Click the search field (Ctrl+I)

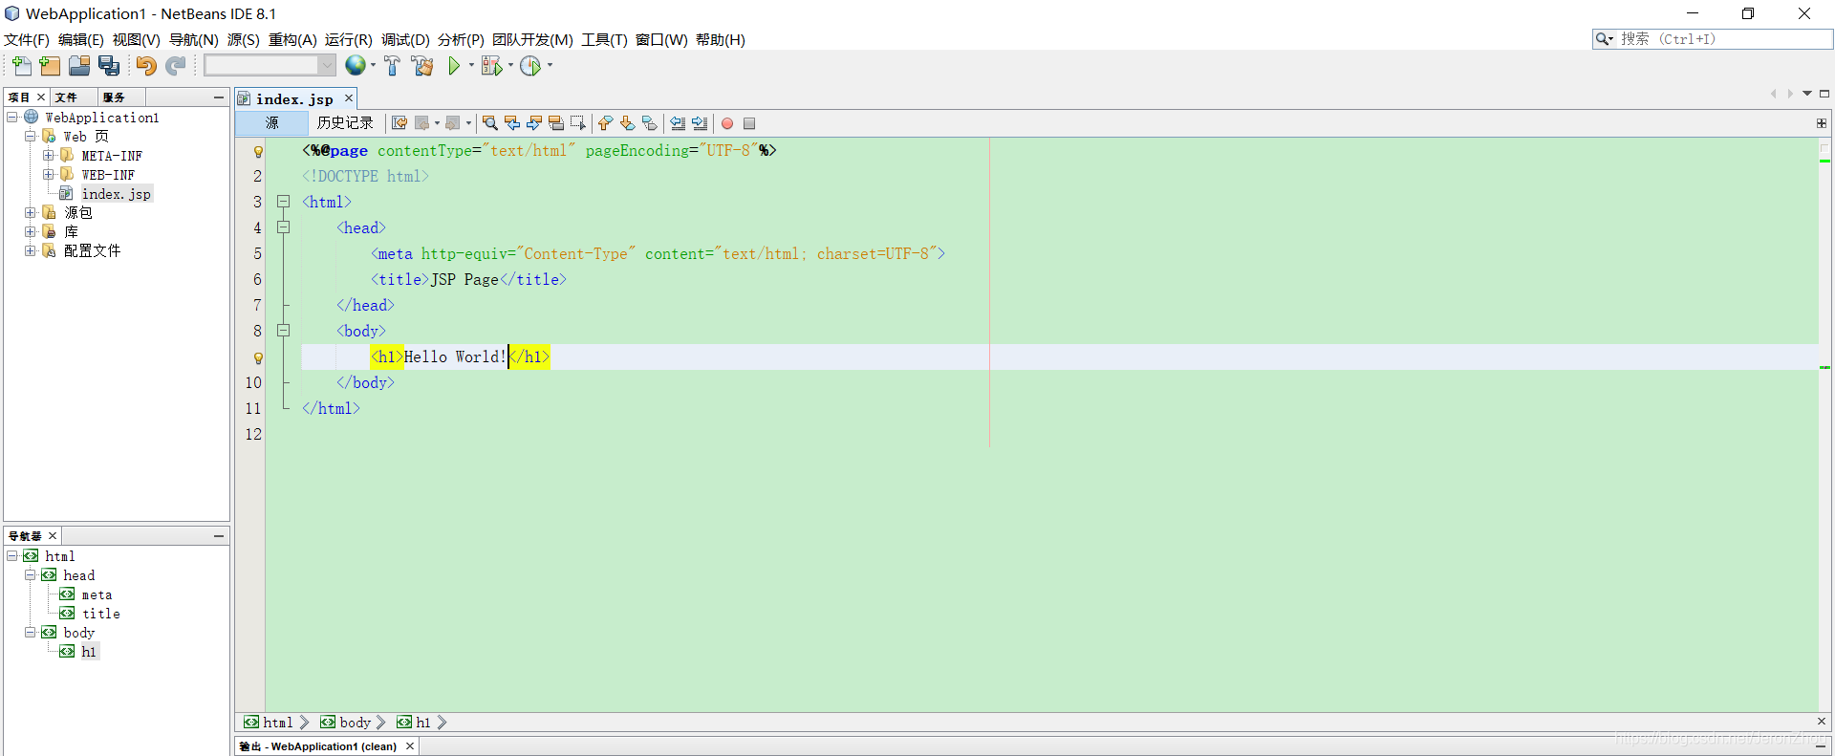[1724, 39]
